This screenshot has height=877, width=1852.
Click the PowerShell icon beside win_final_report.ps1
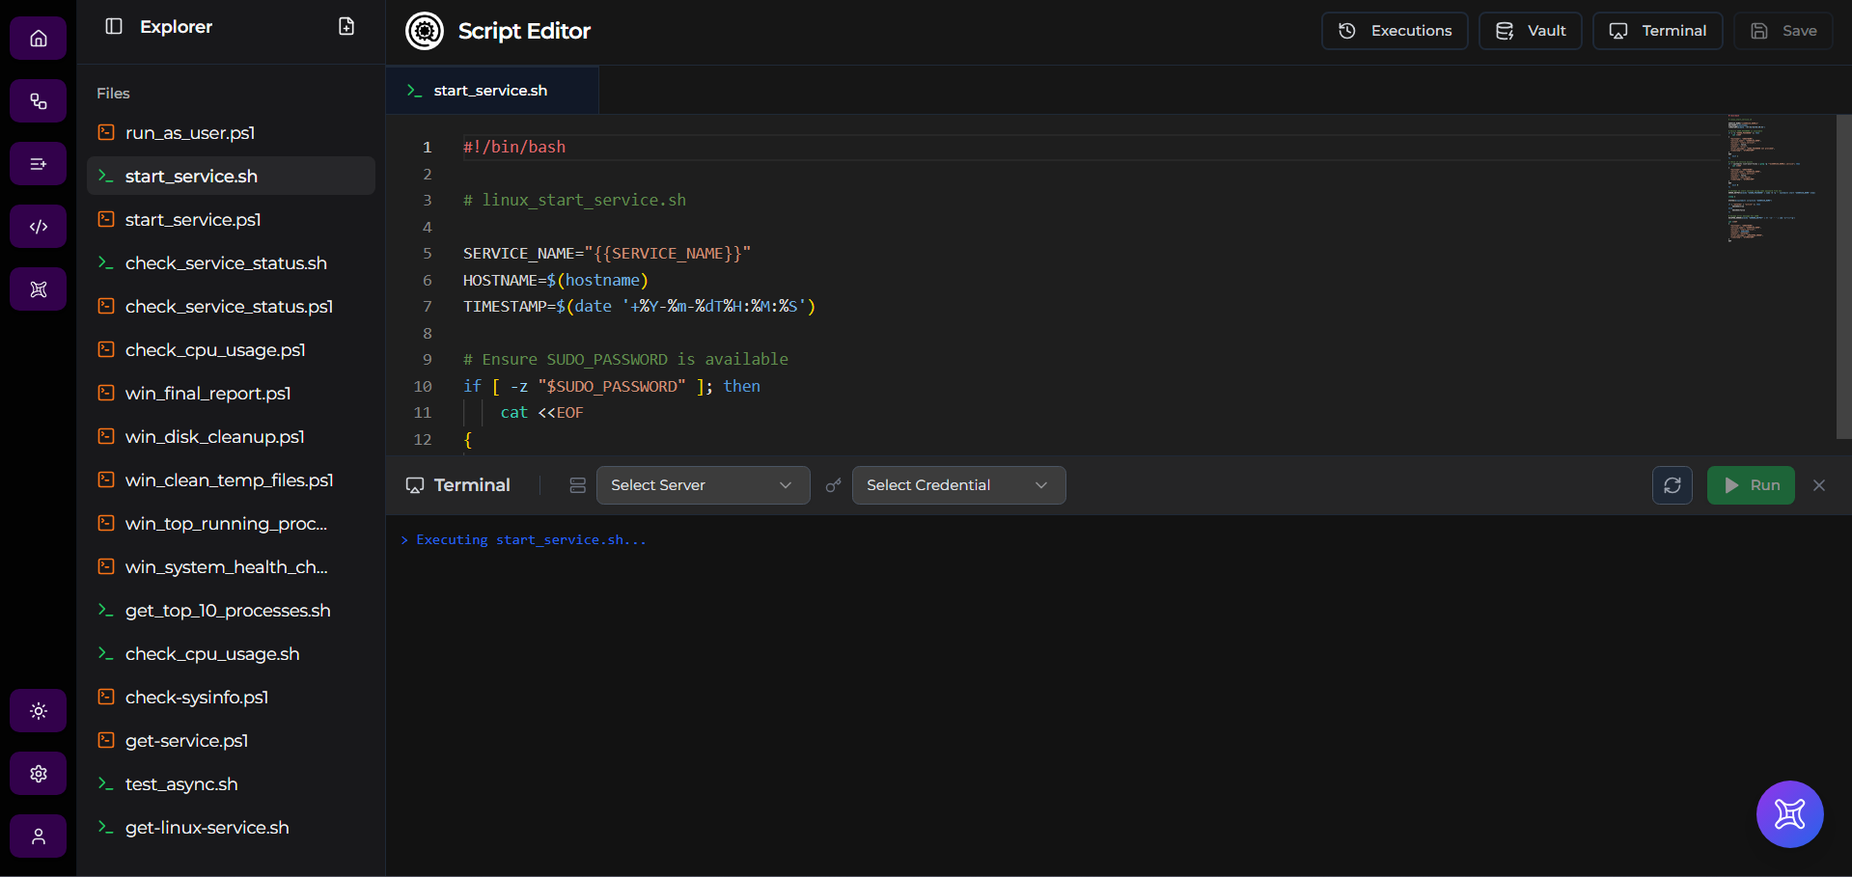[x=106, y=393]
